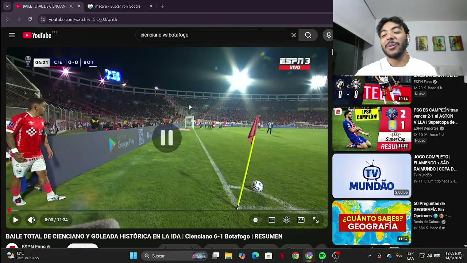Open Microsoft Edge from the taskbar
Viewport: 467px width, 263px height.
click(255, 256)
